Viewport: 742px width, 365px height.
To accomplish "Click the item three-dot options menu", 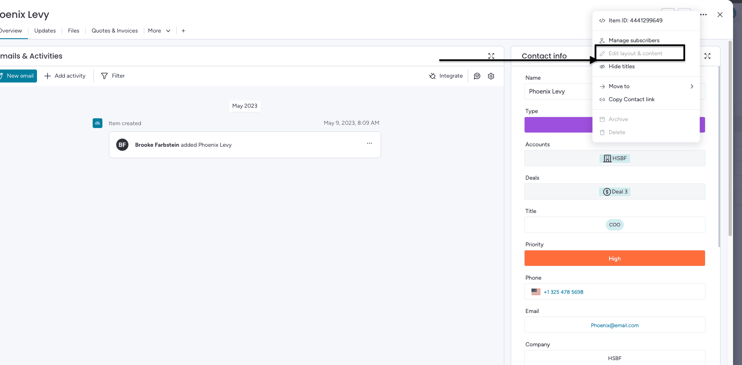I will point(703,15).
